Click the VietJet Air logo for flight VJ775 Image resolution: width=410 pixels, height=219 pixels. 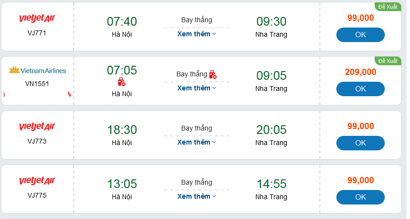37,181
